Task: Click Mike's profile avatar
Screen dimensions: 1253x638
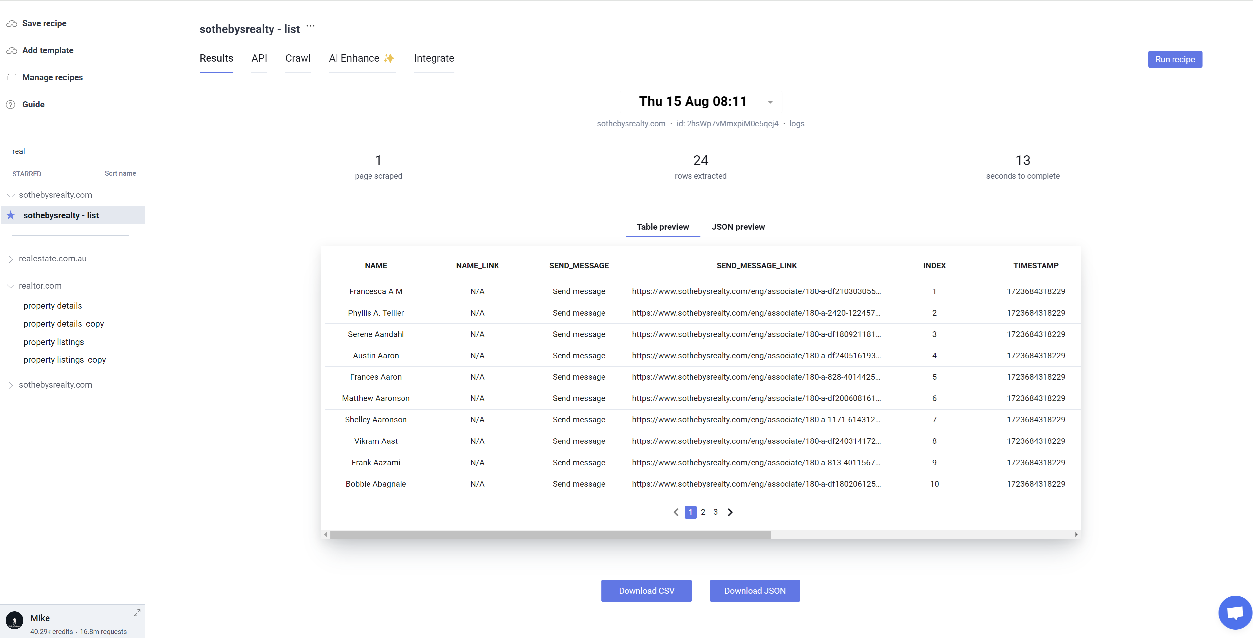Action: [x=15, y=621]
